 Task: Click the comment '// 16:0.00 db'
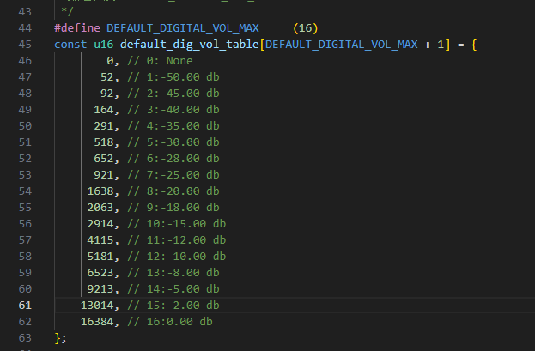coord(170,321)
